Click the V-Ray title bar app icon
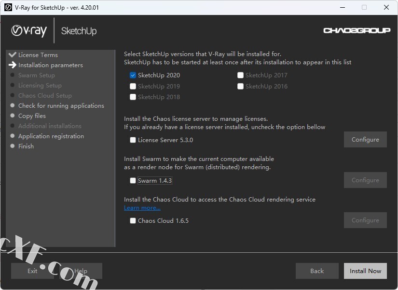 8,7
